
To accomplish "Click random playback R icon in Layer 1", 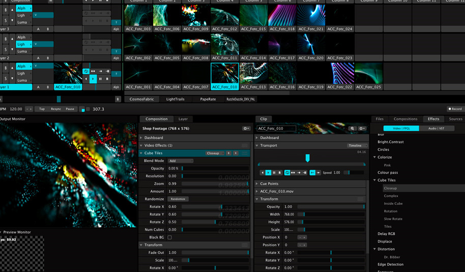I will [107, 79].
